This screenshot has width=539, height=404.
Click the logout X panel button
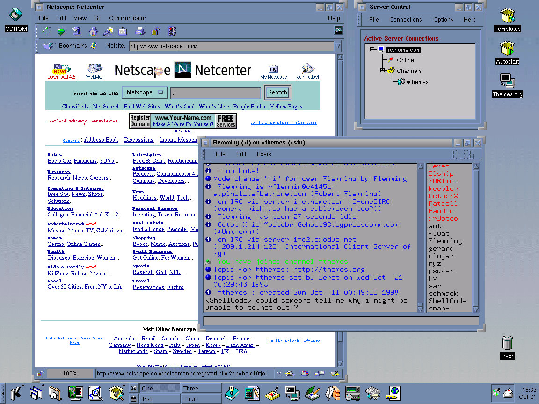[133, 388]
